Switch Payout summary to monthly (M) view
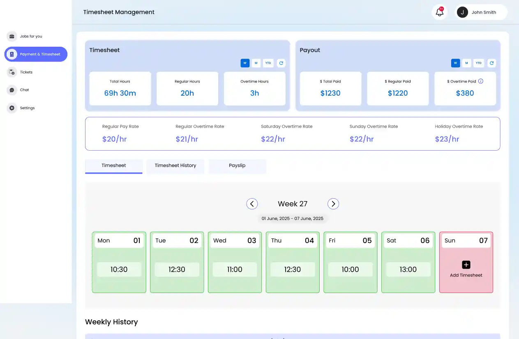Viewport: 519px width, 339px height. 466,63
